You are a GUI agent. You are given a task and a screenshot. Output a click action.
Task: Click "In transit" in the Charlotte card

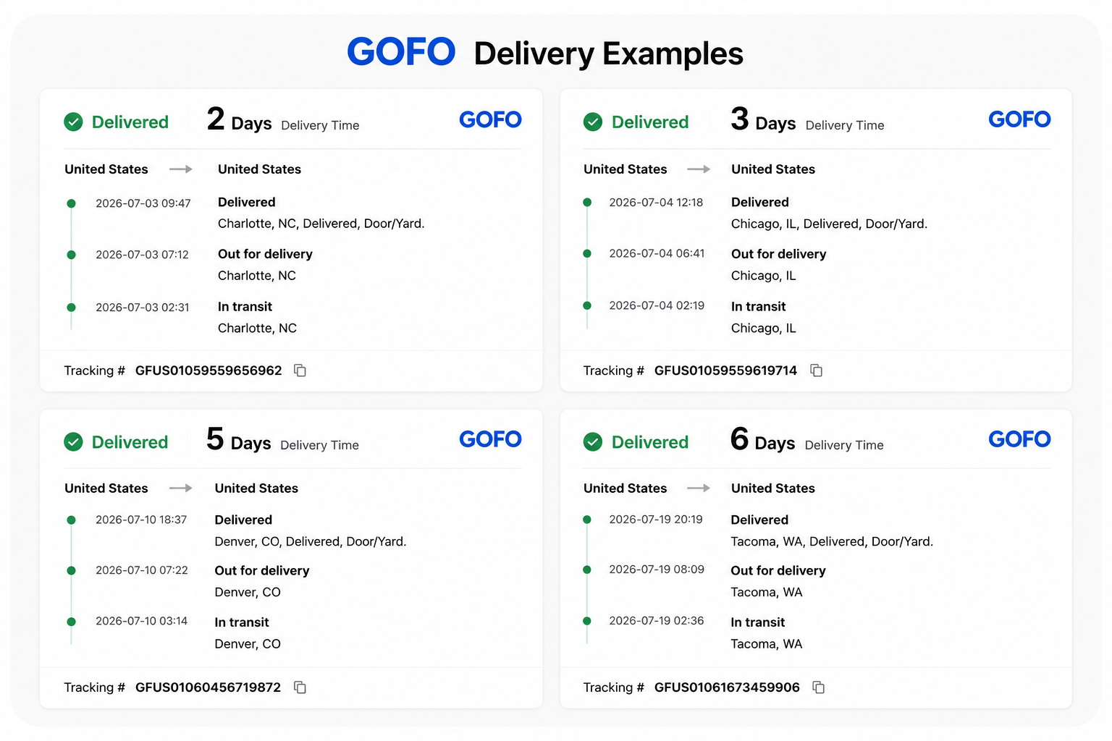[x=245, y=307]
